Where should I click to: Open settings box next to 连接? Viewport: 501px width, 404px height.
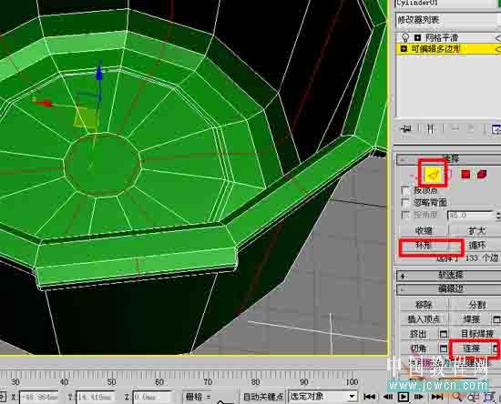[496, 348]
